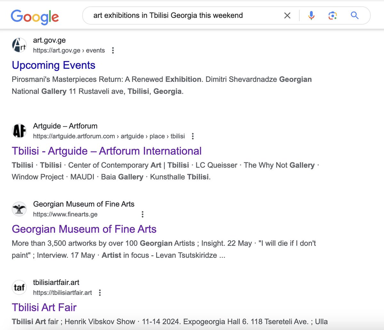The image size is (384, 330).
Task: Click the art.gov.ge favicon
Action: click(x=19, y=45)
